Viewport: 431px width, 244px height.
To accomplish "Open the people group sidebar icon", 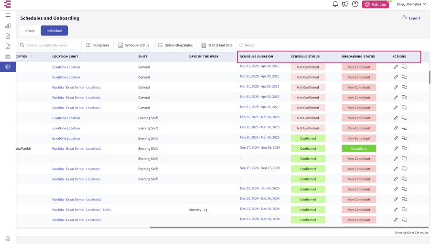I will pos(8,56).
